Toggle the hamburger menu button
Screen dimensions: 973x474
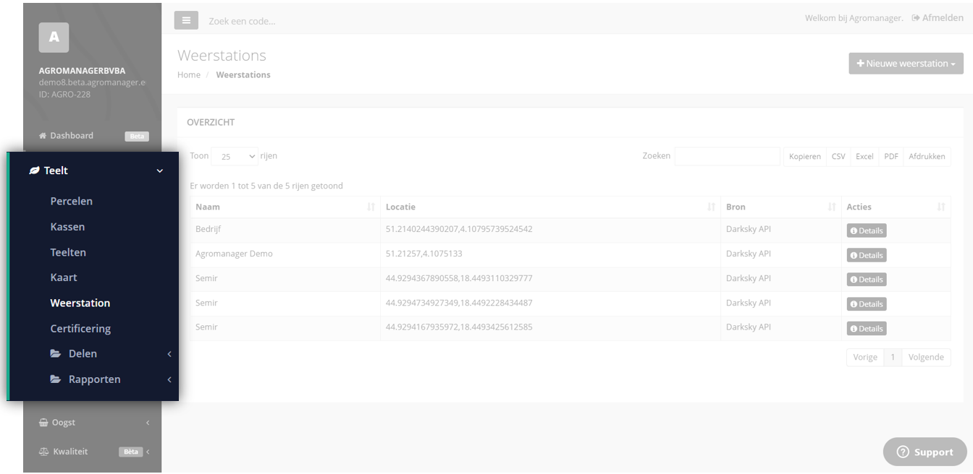pos(186,21)
